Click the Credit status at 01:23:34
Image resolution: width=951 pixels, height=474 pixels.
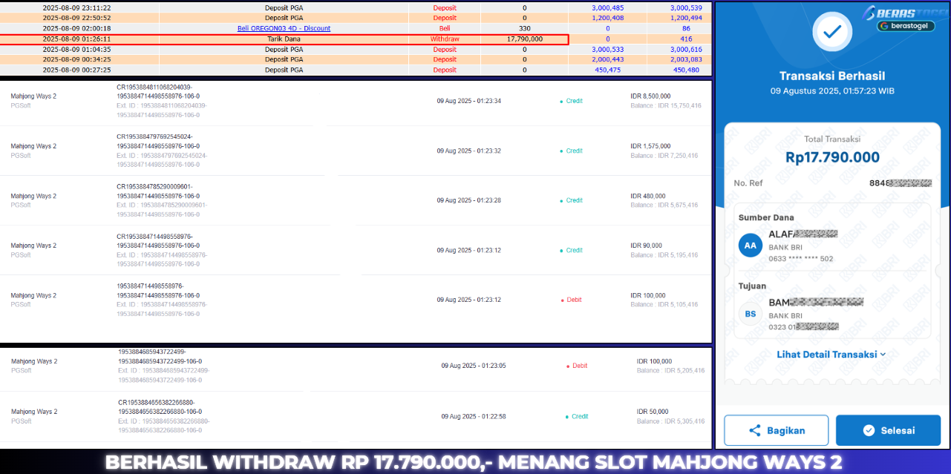pos(572,101)
